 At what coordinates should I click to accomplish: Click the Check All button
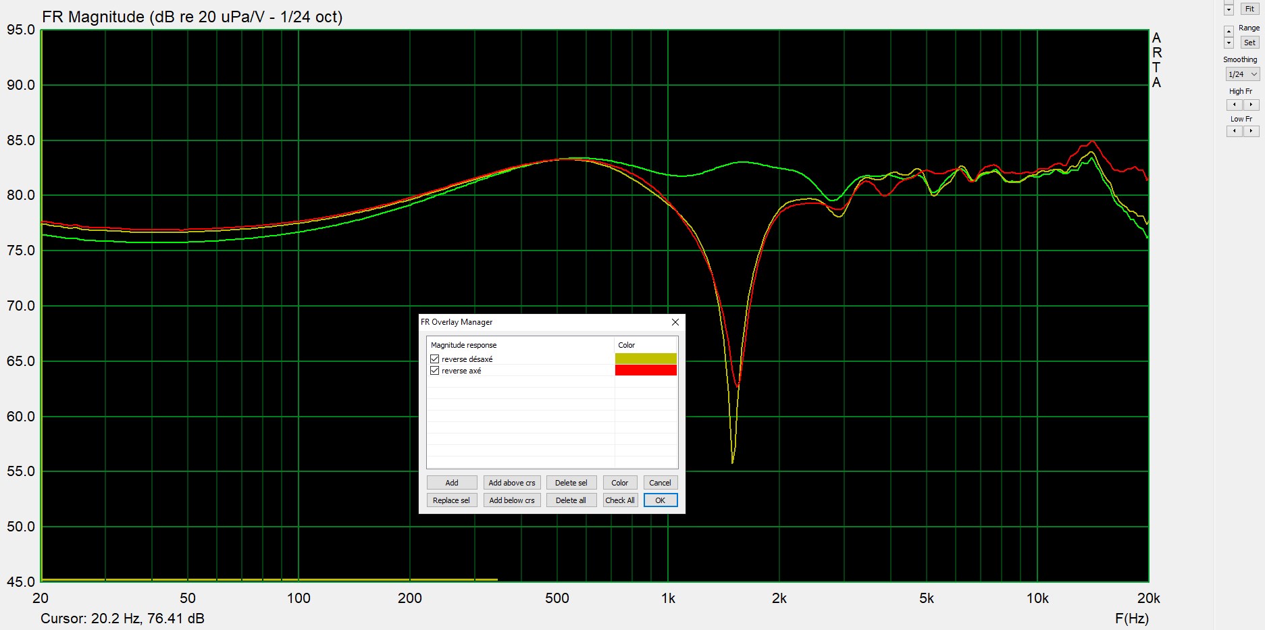click(619, 500)
